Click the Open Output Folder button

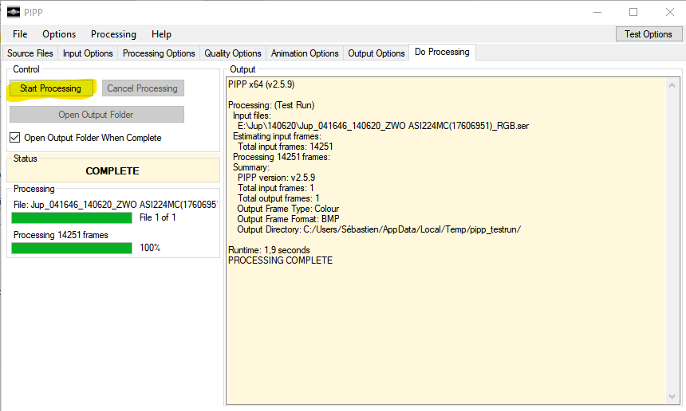97,115
